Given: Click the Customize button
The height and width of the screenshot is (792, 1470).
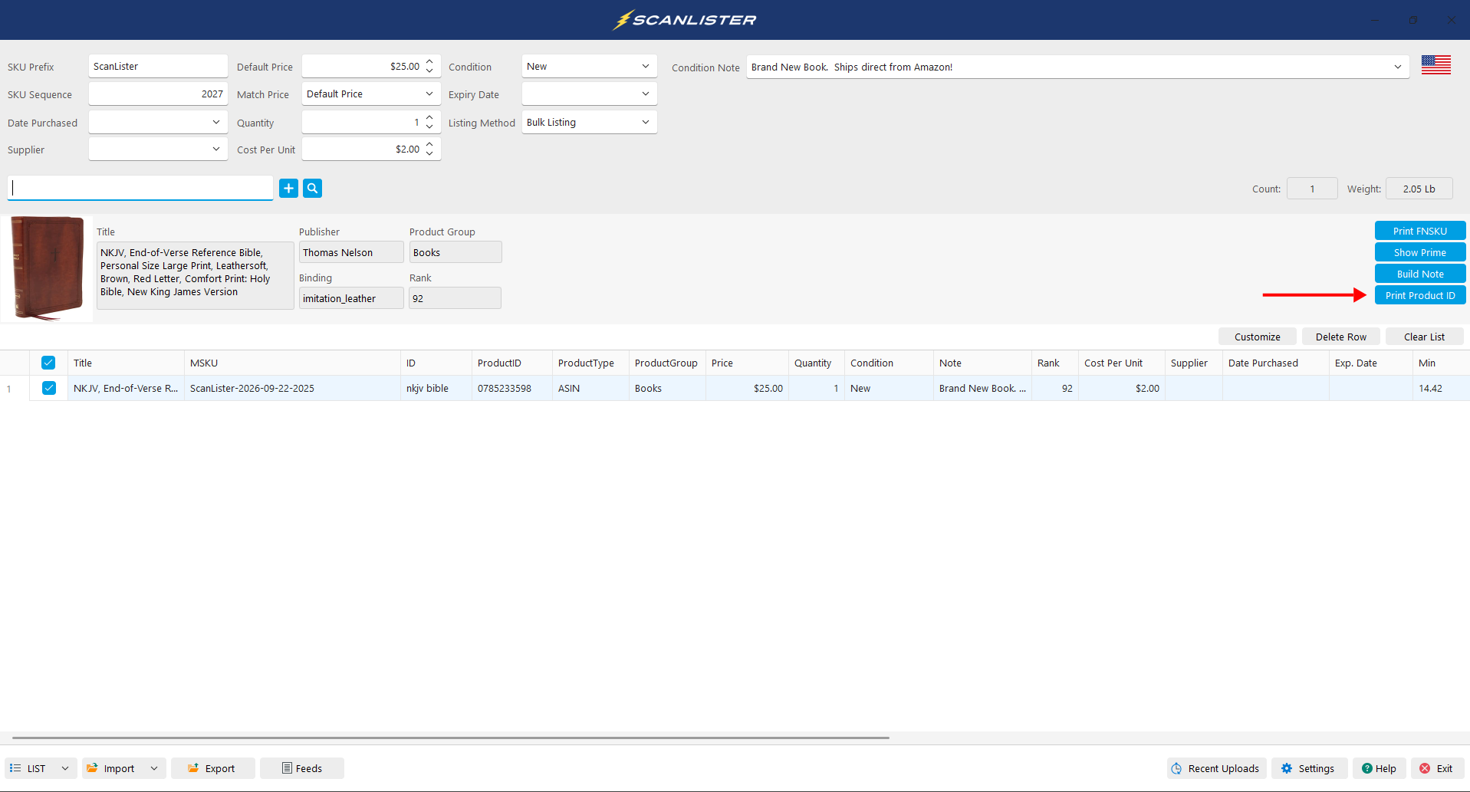Looking at the screenshot, I should click(x=1257, y=337).
